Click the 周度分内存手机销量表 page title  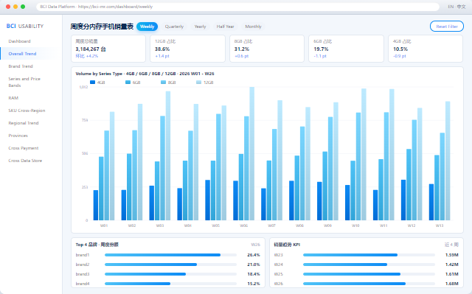[x=102, y=27]
